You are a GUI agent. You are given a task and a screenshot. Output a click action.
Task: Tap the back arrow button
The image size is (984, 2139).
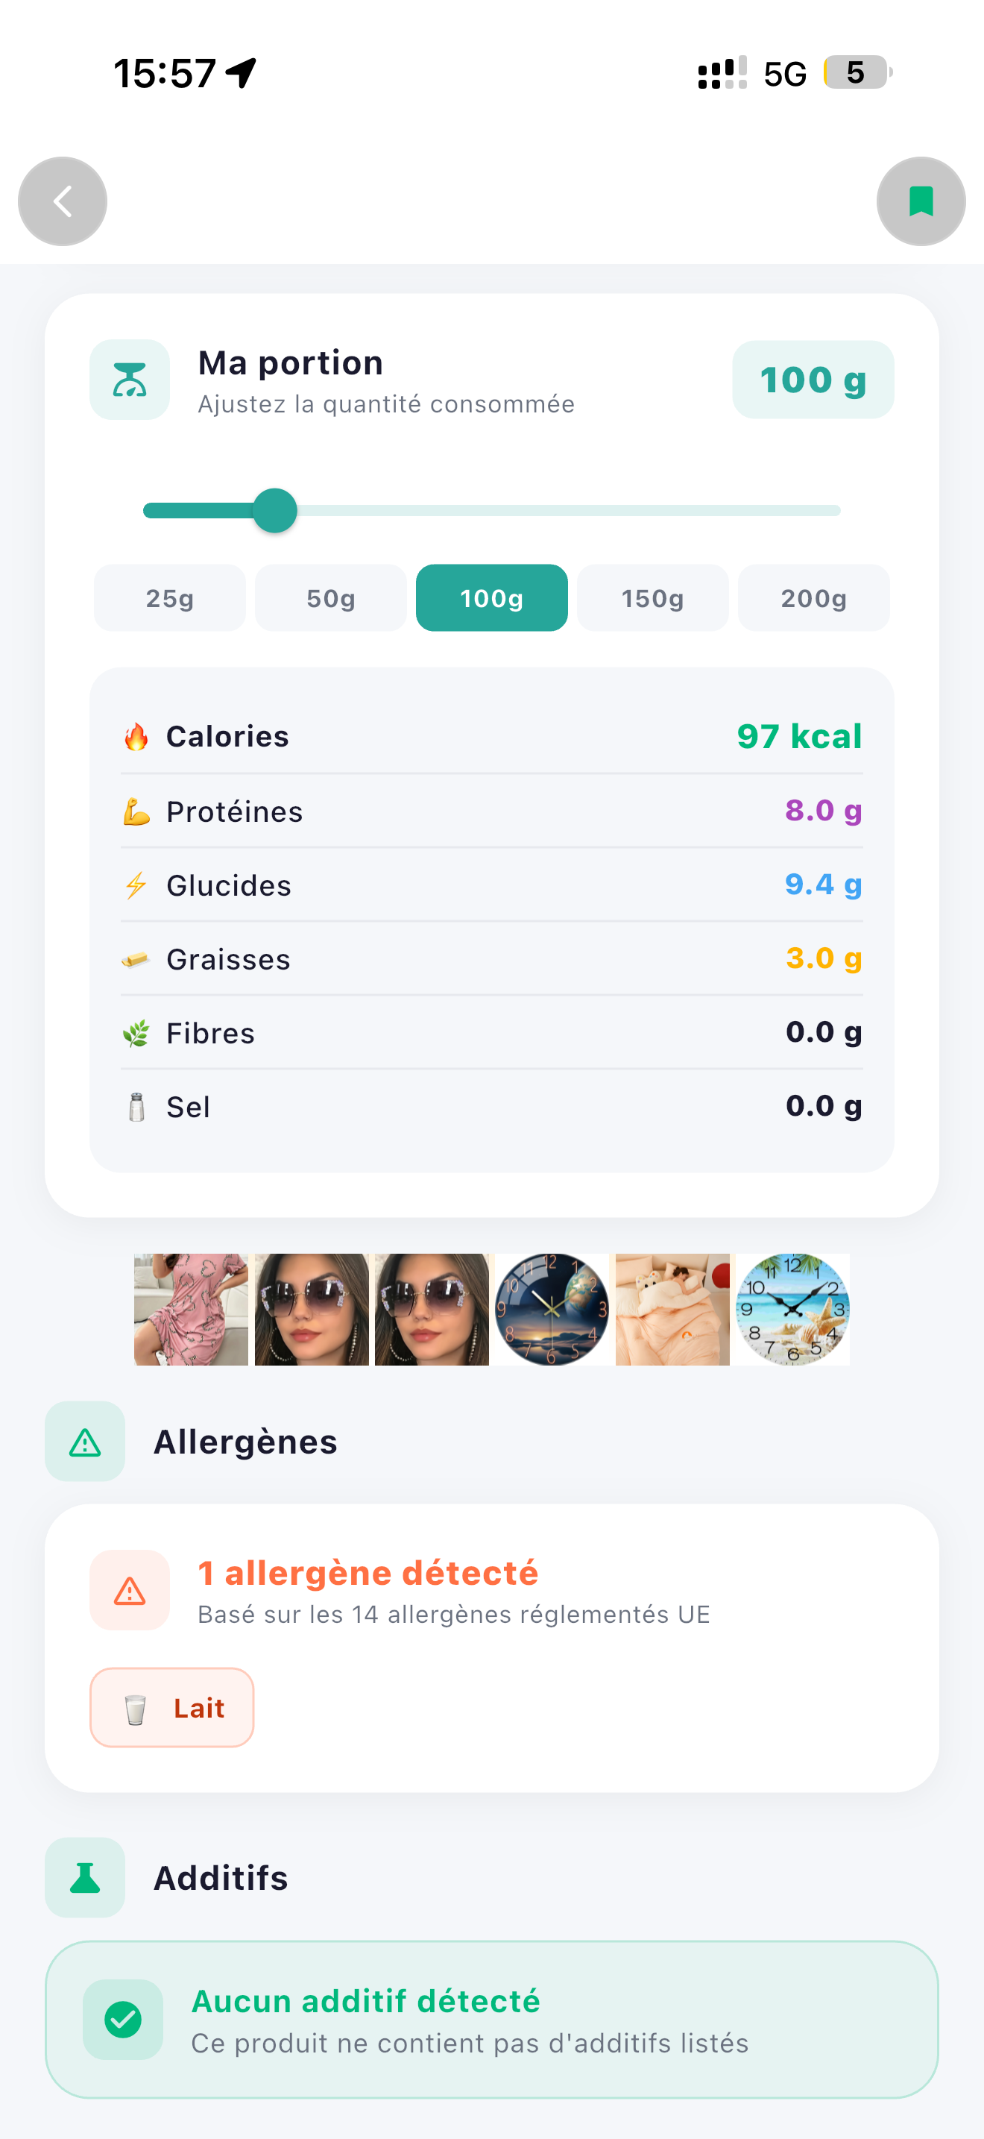pos(62,202)
